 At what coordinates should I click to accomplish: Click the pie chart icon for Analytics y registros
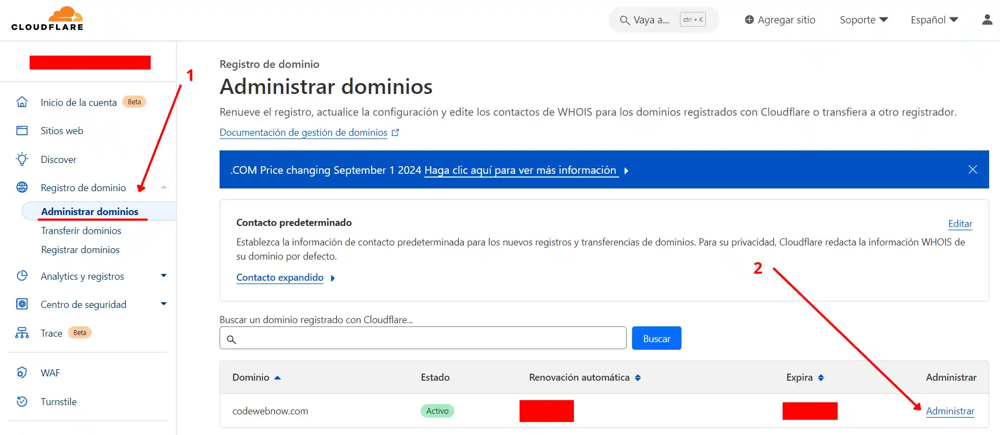point(22,276)
